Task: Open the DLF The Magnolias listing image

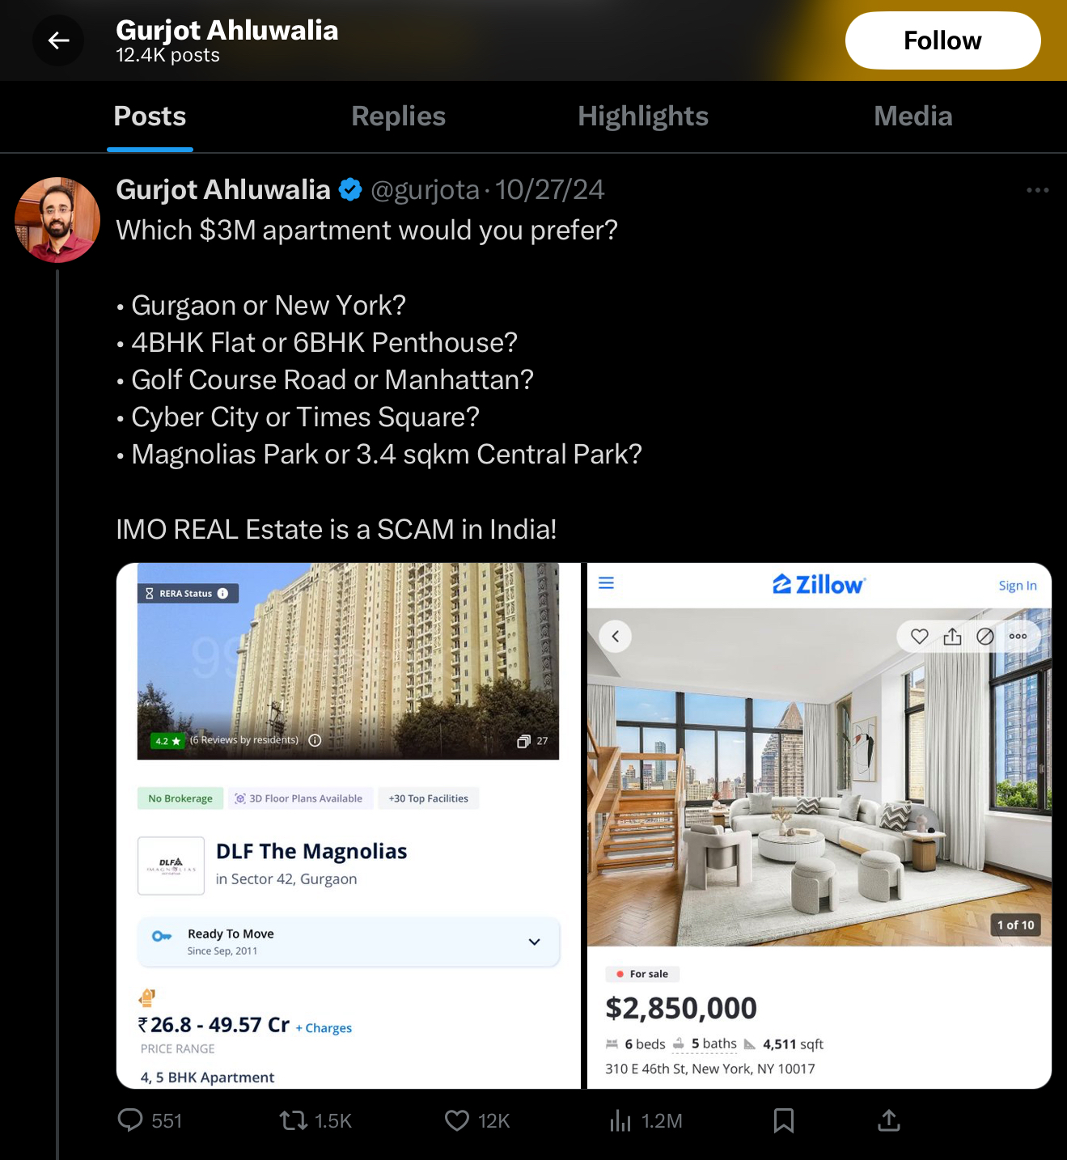Action: 349,825
